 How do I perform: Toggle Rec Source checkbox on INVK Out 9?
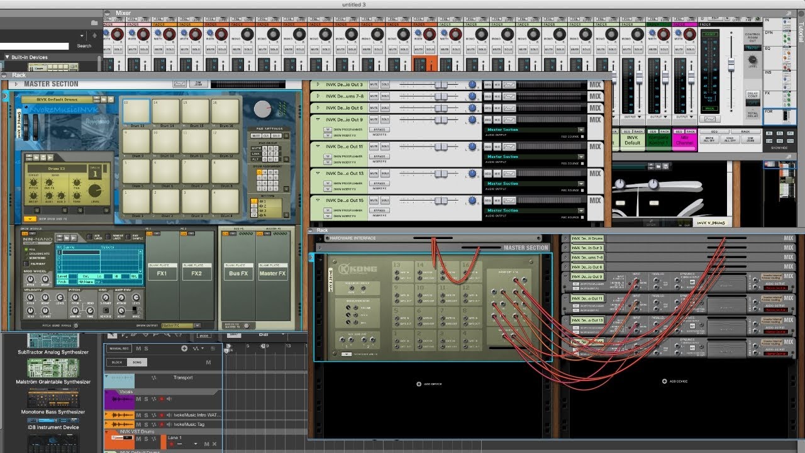pyautogui.click(x=582, y=137)
